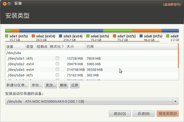184x122 pixels.
Task: Click the 5905 MB used value
Action: (94, 64)
